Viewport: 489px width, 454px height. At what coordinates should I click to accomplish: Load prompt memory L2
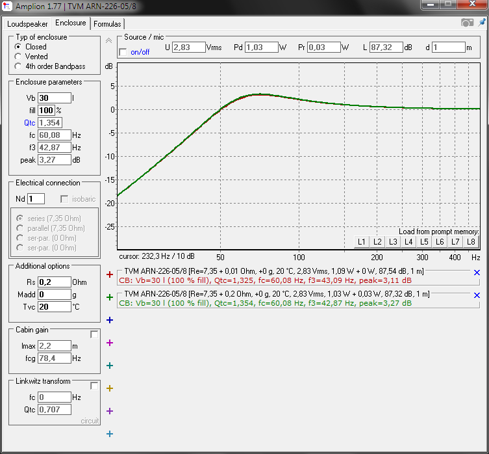377,242
